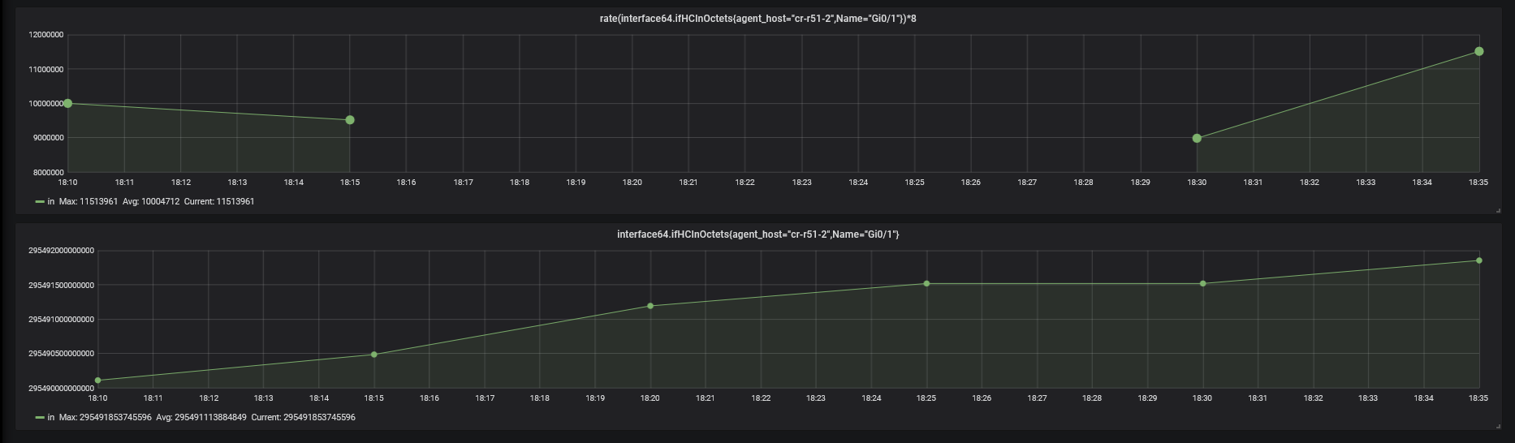Select the bottom graph data point at 18:25
Viewport: 1515px width, 443px height.
pos(926,284)
